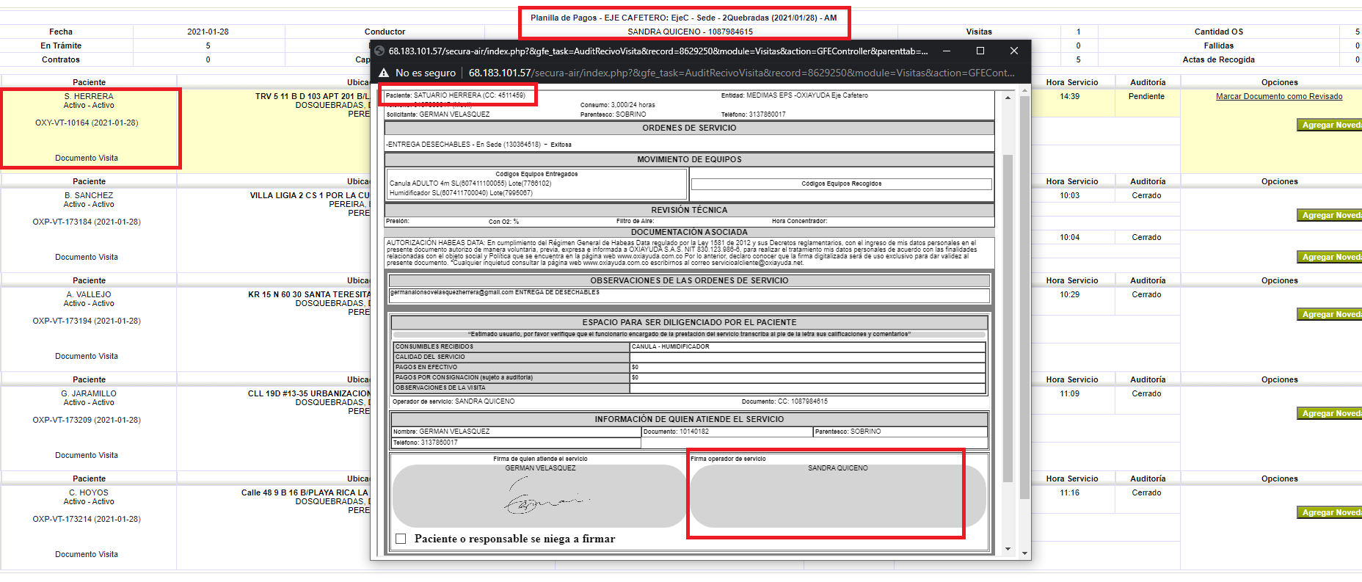
Task: Click the popup URL address field
Action: [741, 73]
